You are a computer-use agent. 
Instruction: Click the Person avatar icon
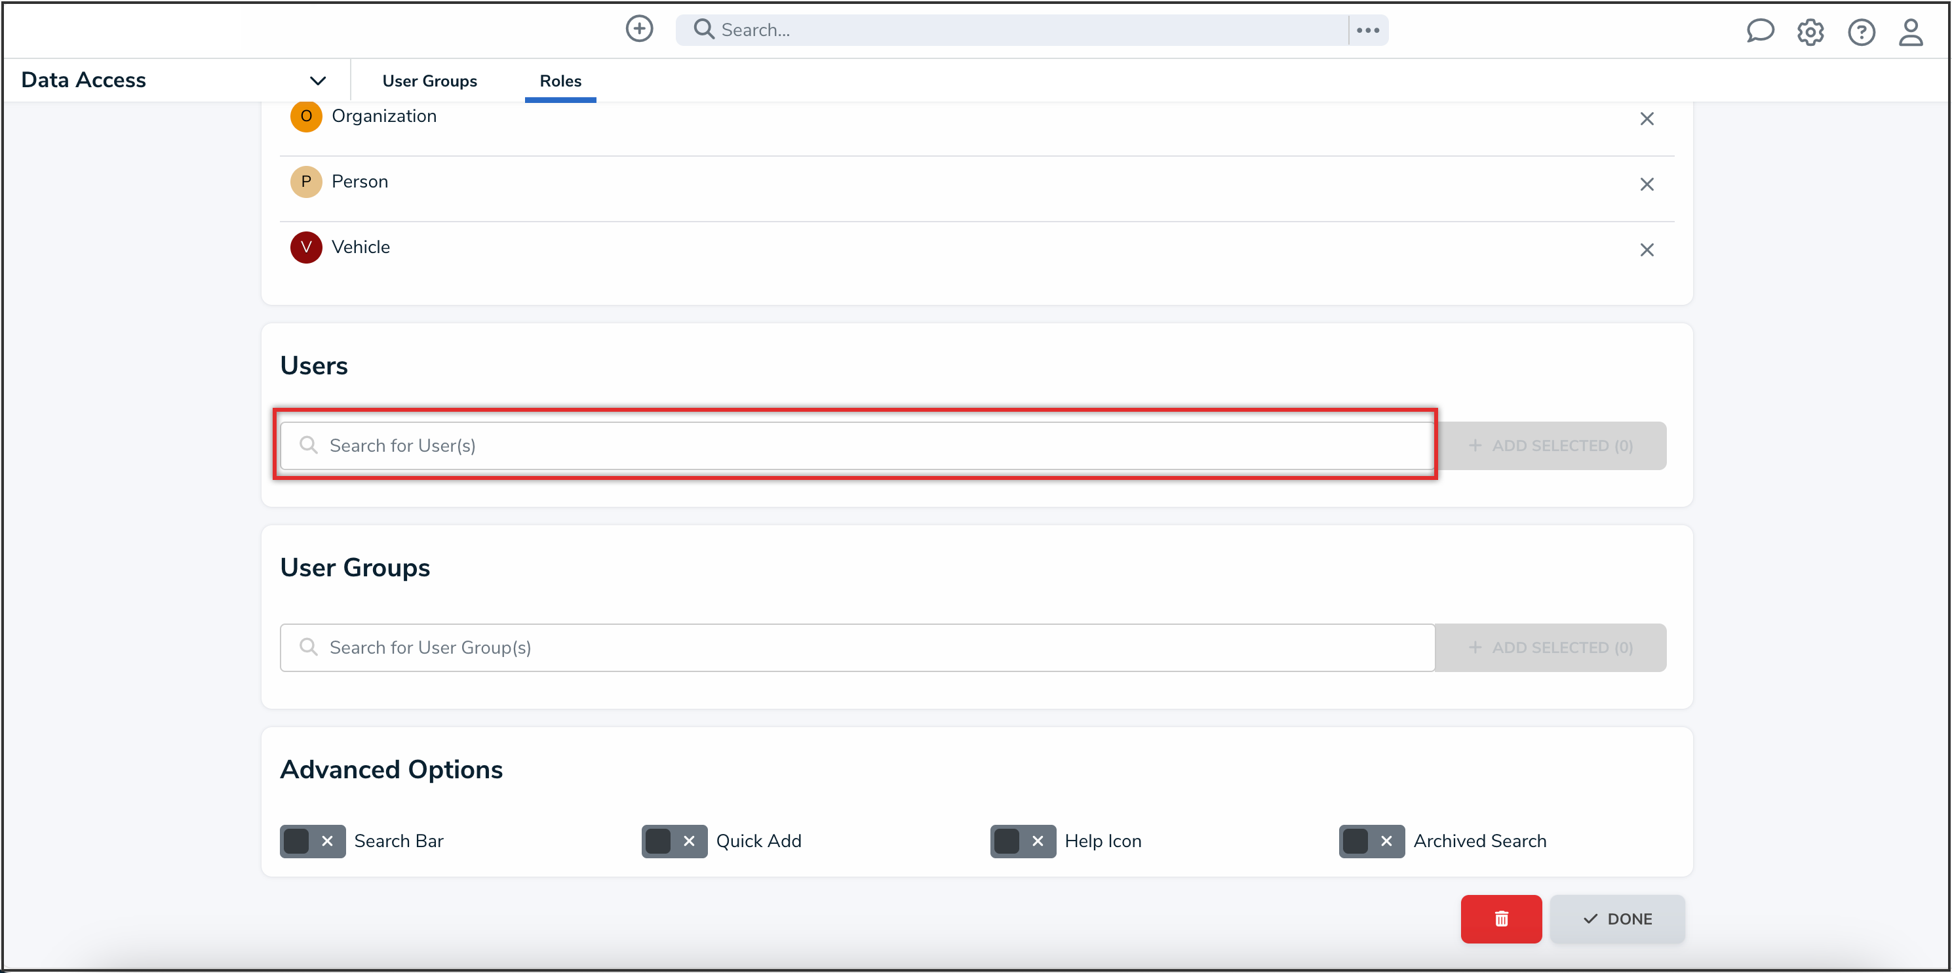coord(306,182)
